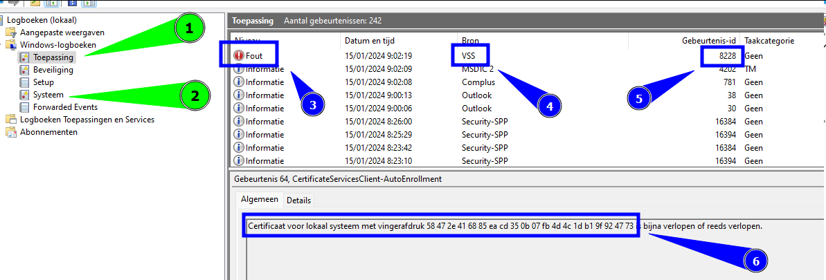Click the info icon of the 9:00:13 event
The width and height of the screenshot is (826, 280).
point(239,95)
